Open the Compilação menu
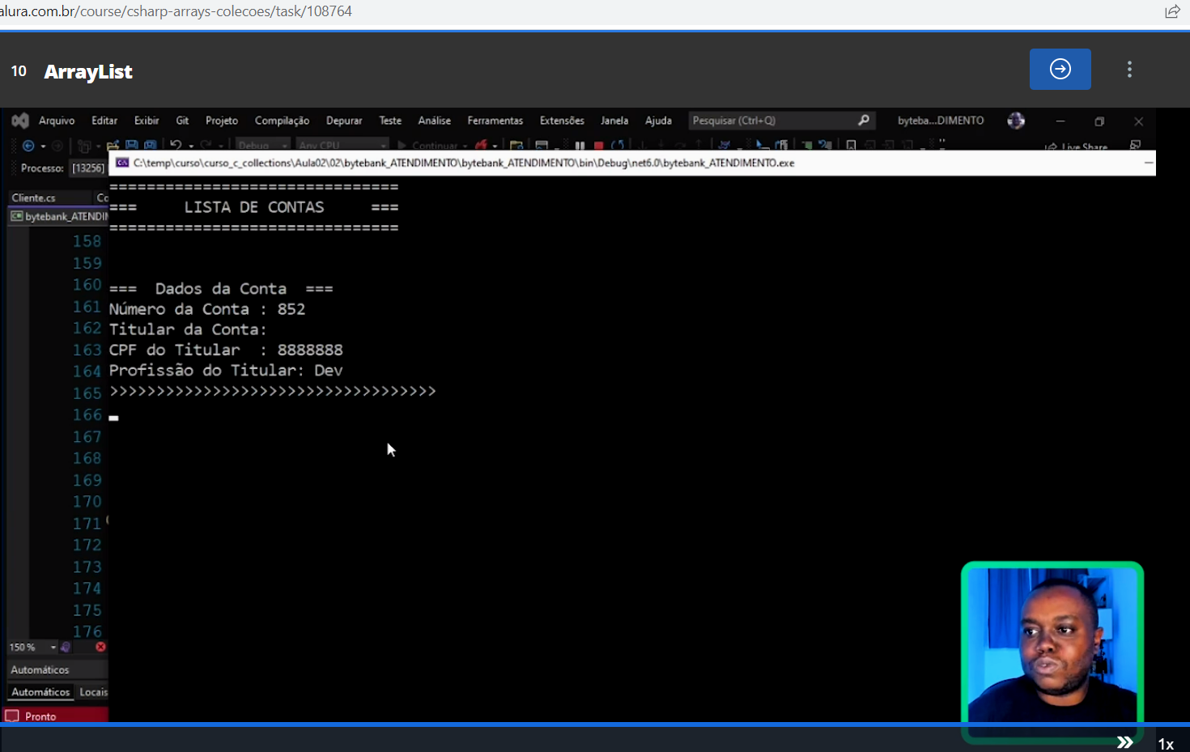The image size is (1190, 752). pyautogui.click(x=282, y=121)
